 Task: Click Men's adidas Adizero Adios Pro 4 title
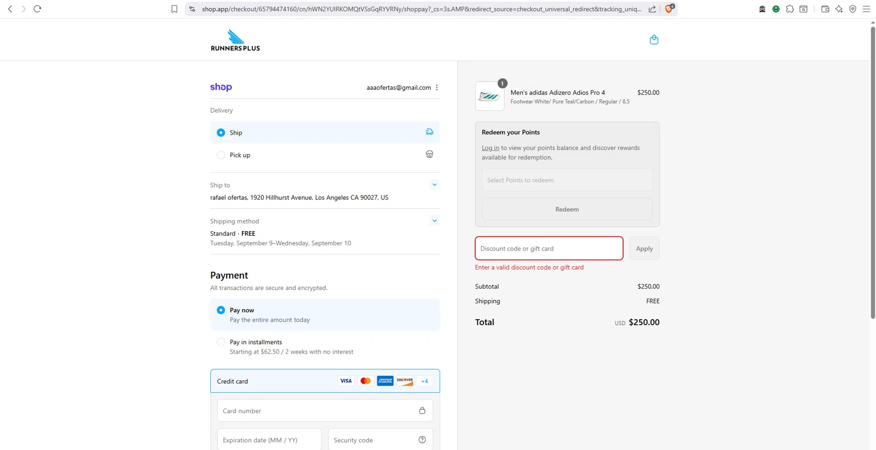[x=558, y=92]
